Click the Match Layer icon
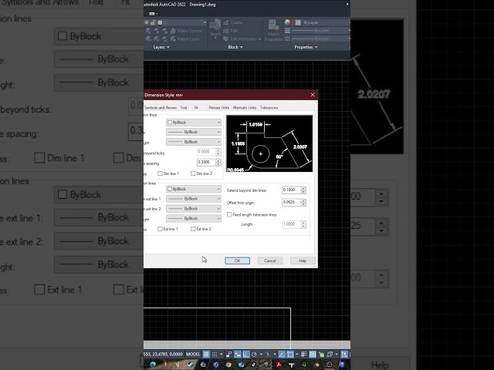The width and height of the screenshot is (494, 370). [x=173, y=39]
